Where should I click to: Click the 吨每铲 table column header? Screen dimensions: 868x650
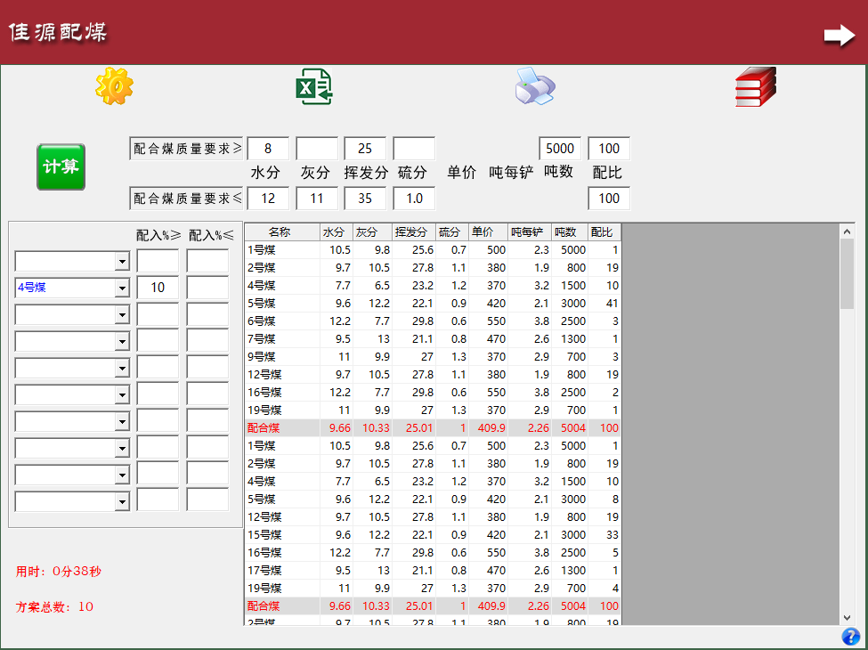[530, 232]
